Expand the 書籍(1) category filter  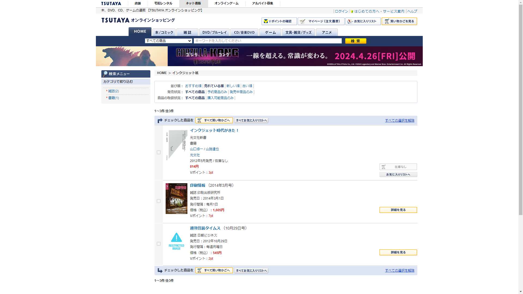coord(113,98)
